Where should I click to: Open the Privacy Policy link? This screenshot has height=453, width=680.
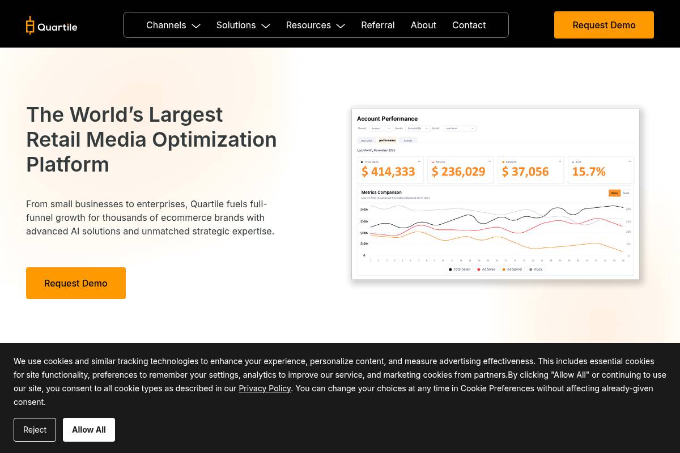(265, 388)
